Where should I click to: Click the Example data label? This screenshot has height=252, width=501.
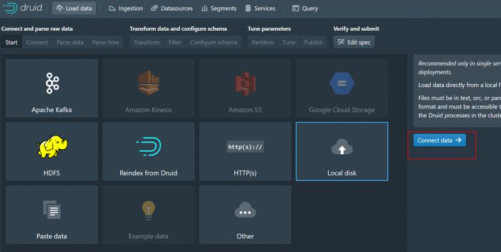point(148,236)
